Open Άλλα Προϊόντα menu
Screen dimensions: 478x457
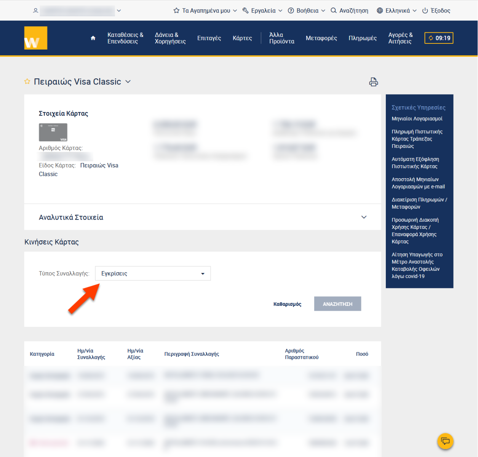point(282,38)
